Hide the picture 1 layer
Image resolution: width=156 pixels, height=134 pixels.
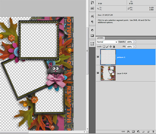coord(98,57)
